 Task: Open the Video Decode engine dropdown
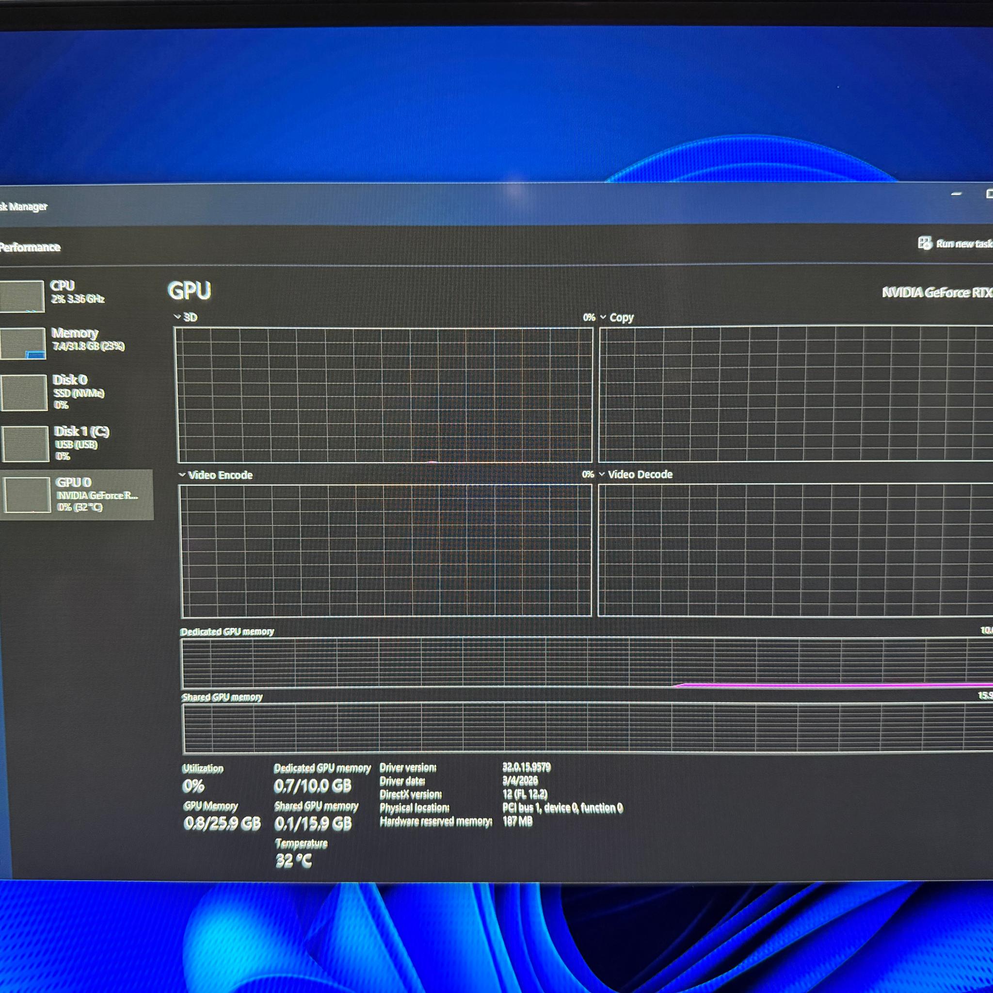(602, 474)
